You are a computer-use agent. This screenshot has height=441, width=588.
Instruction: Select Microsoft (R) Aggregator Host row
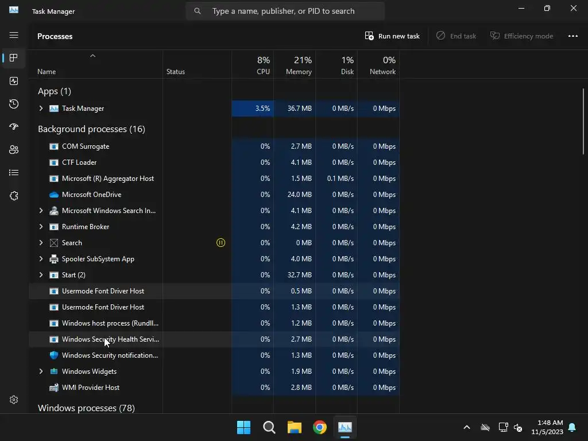pos(214,179)
